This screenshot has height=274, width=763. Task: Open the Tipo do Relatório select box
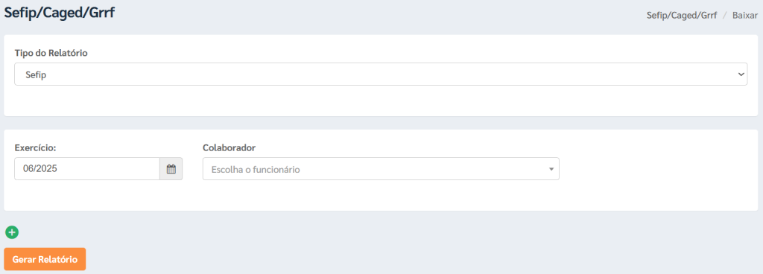click(381, 74)
